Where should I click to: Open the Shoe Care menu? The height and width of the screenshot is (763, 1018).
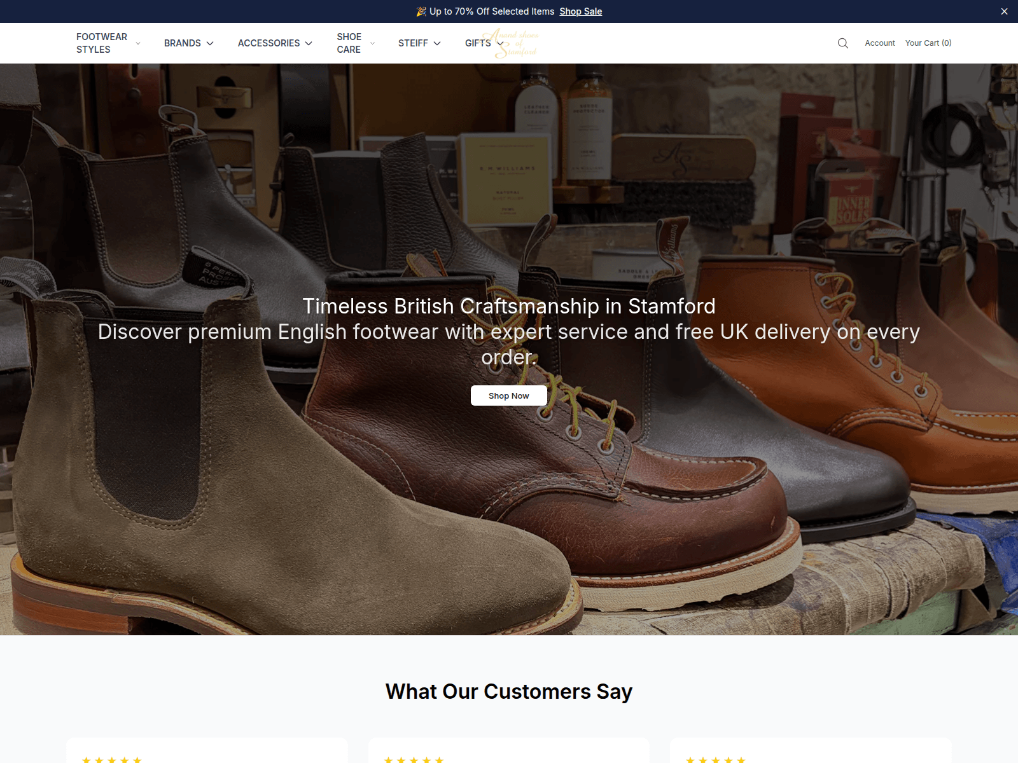coord(349,43)
